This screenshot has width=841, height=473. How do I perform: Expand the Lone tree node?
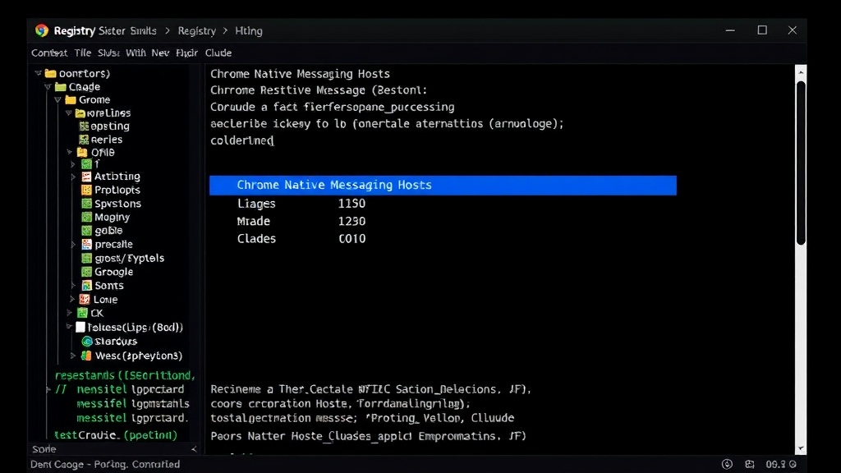point(72,299)
